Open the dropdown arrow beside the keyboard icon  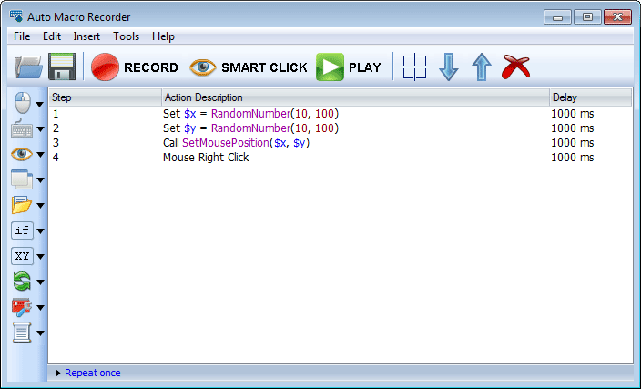[x=40, y=129]
